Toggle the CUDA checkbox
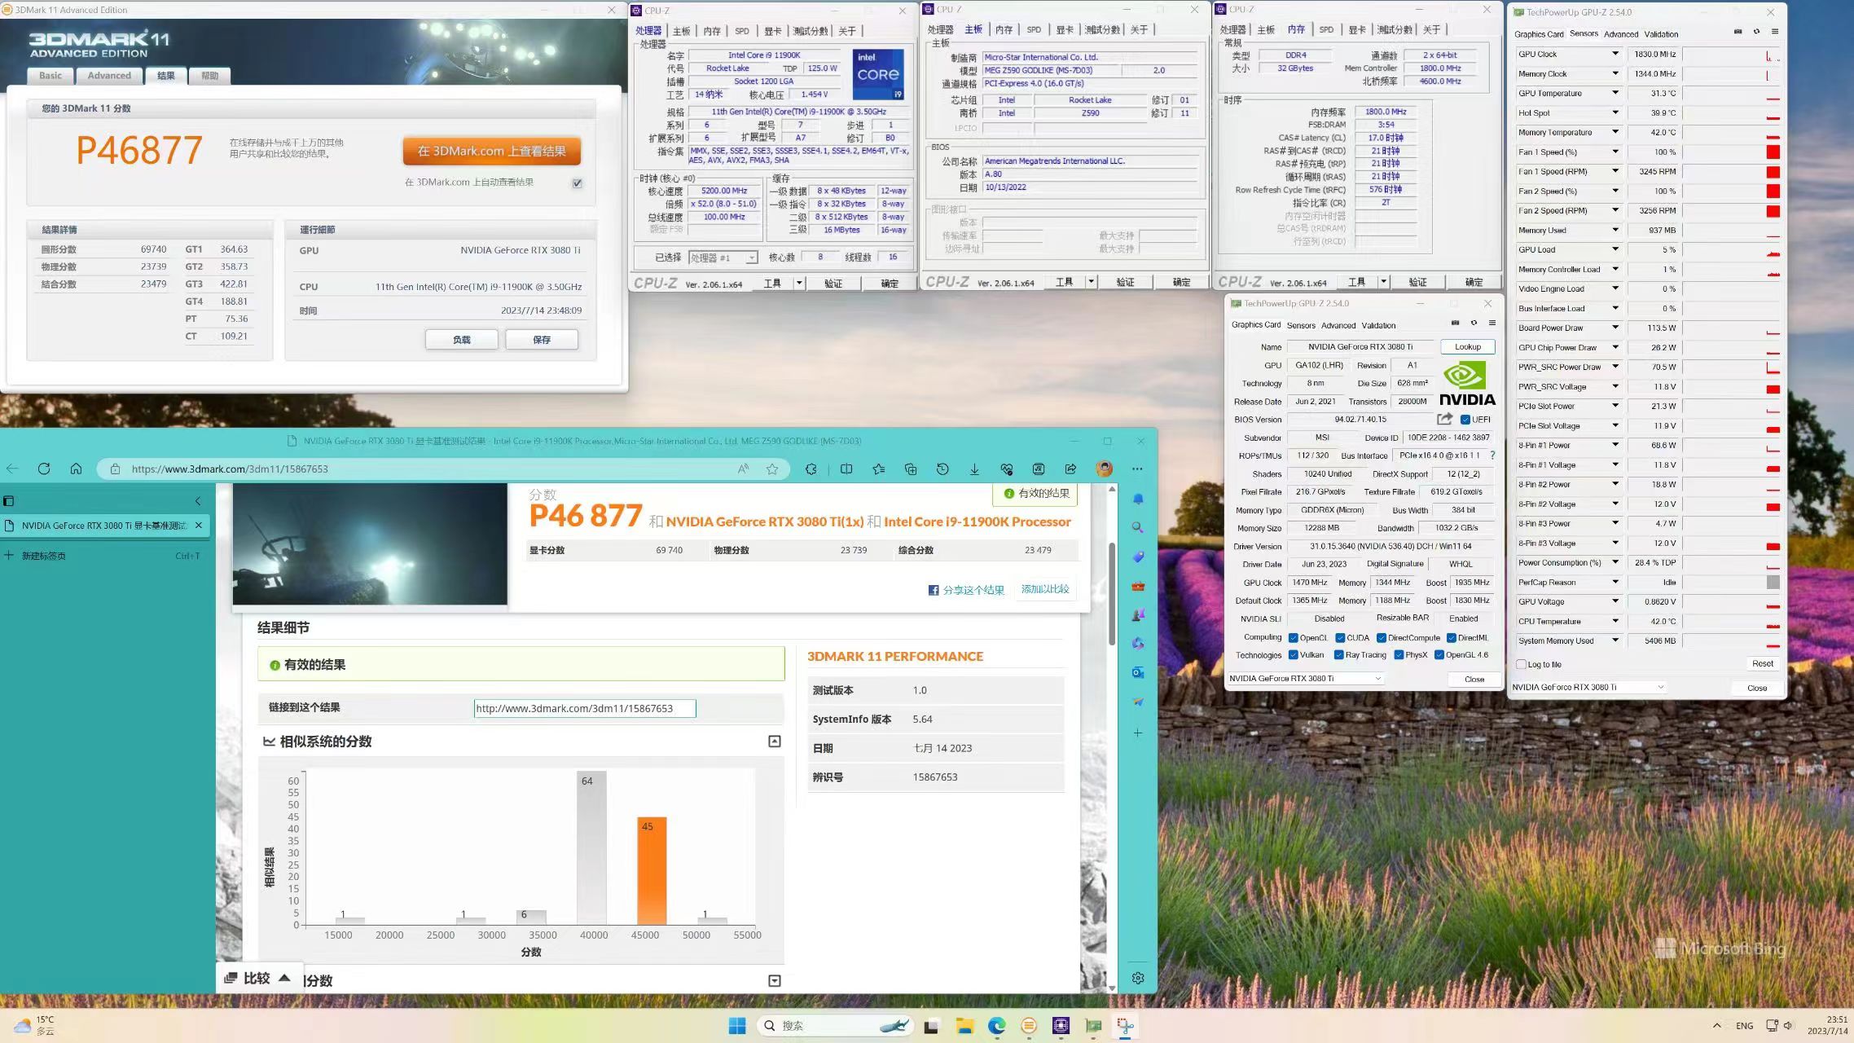The image size is (1854, 1043). tap(1340, 638)
